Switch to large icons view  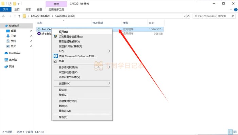point(235,132)
